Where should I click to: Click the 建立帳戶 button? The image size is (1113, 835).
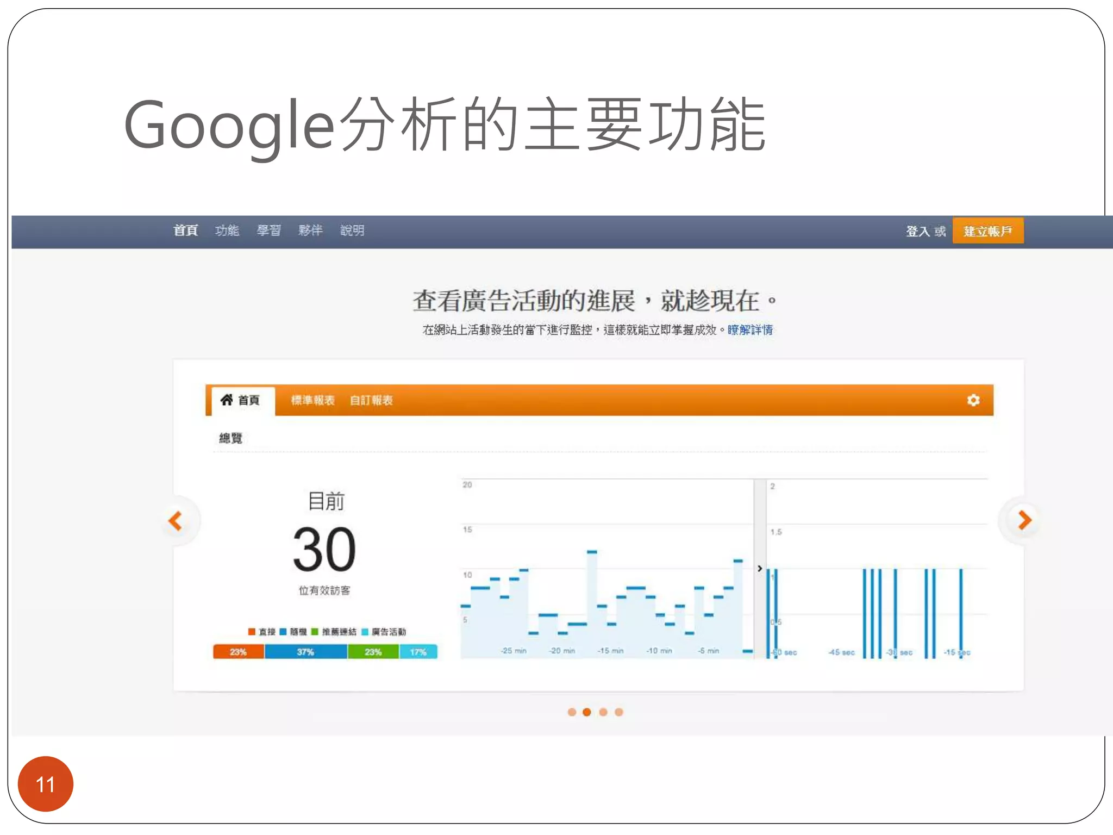click(988, 231)
